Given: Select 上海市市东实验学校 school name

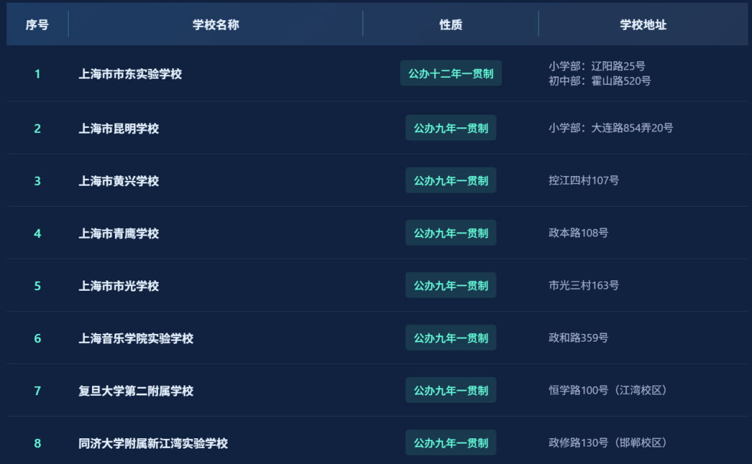Looking at the screenshot, I should click(130, 74).
